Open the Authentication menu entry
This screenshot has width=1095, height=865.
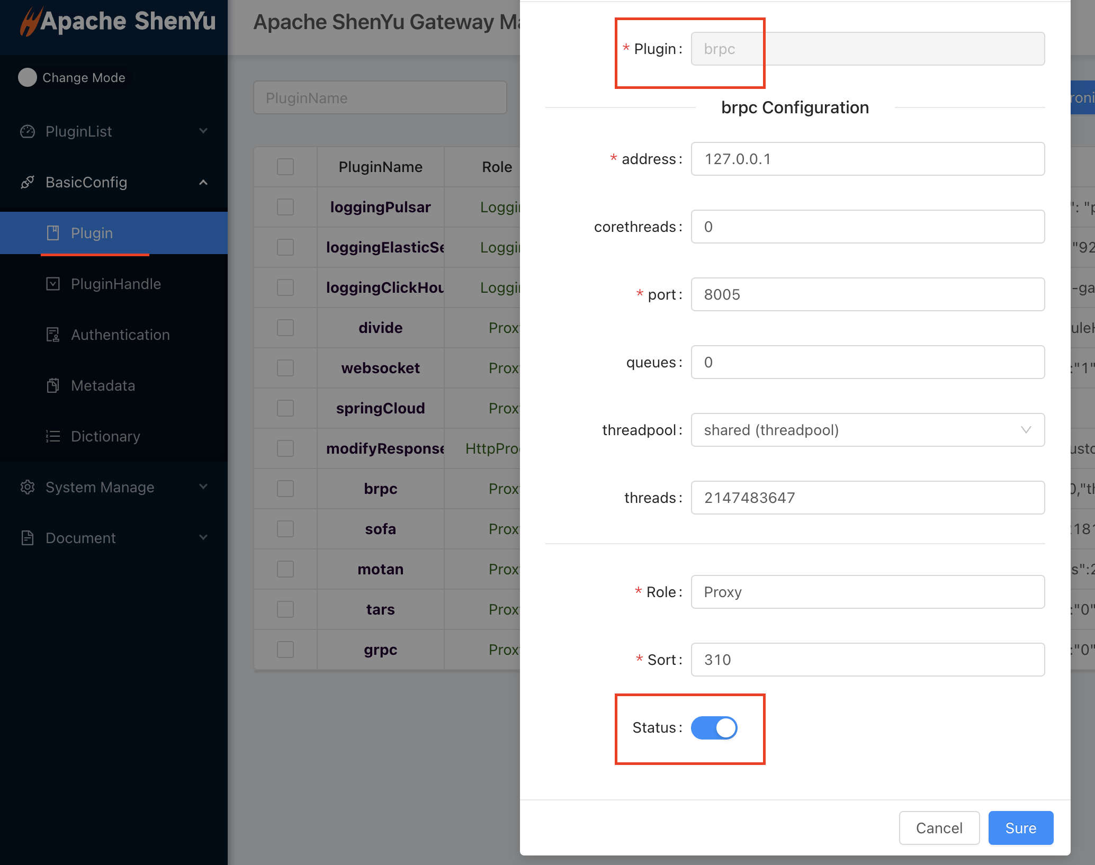coord(120,335)
